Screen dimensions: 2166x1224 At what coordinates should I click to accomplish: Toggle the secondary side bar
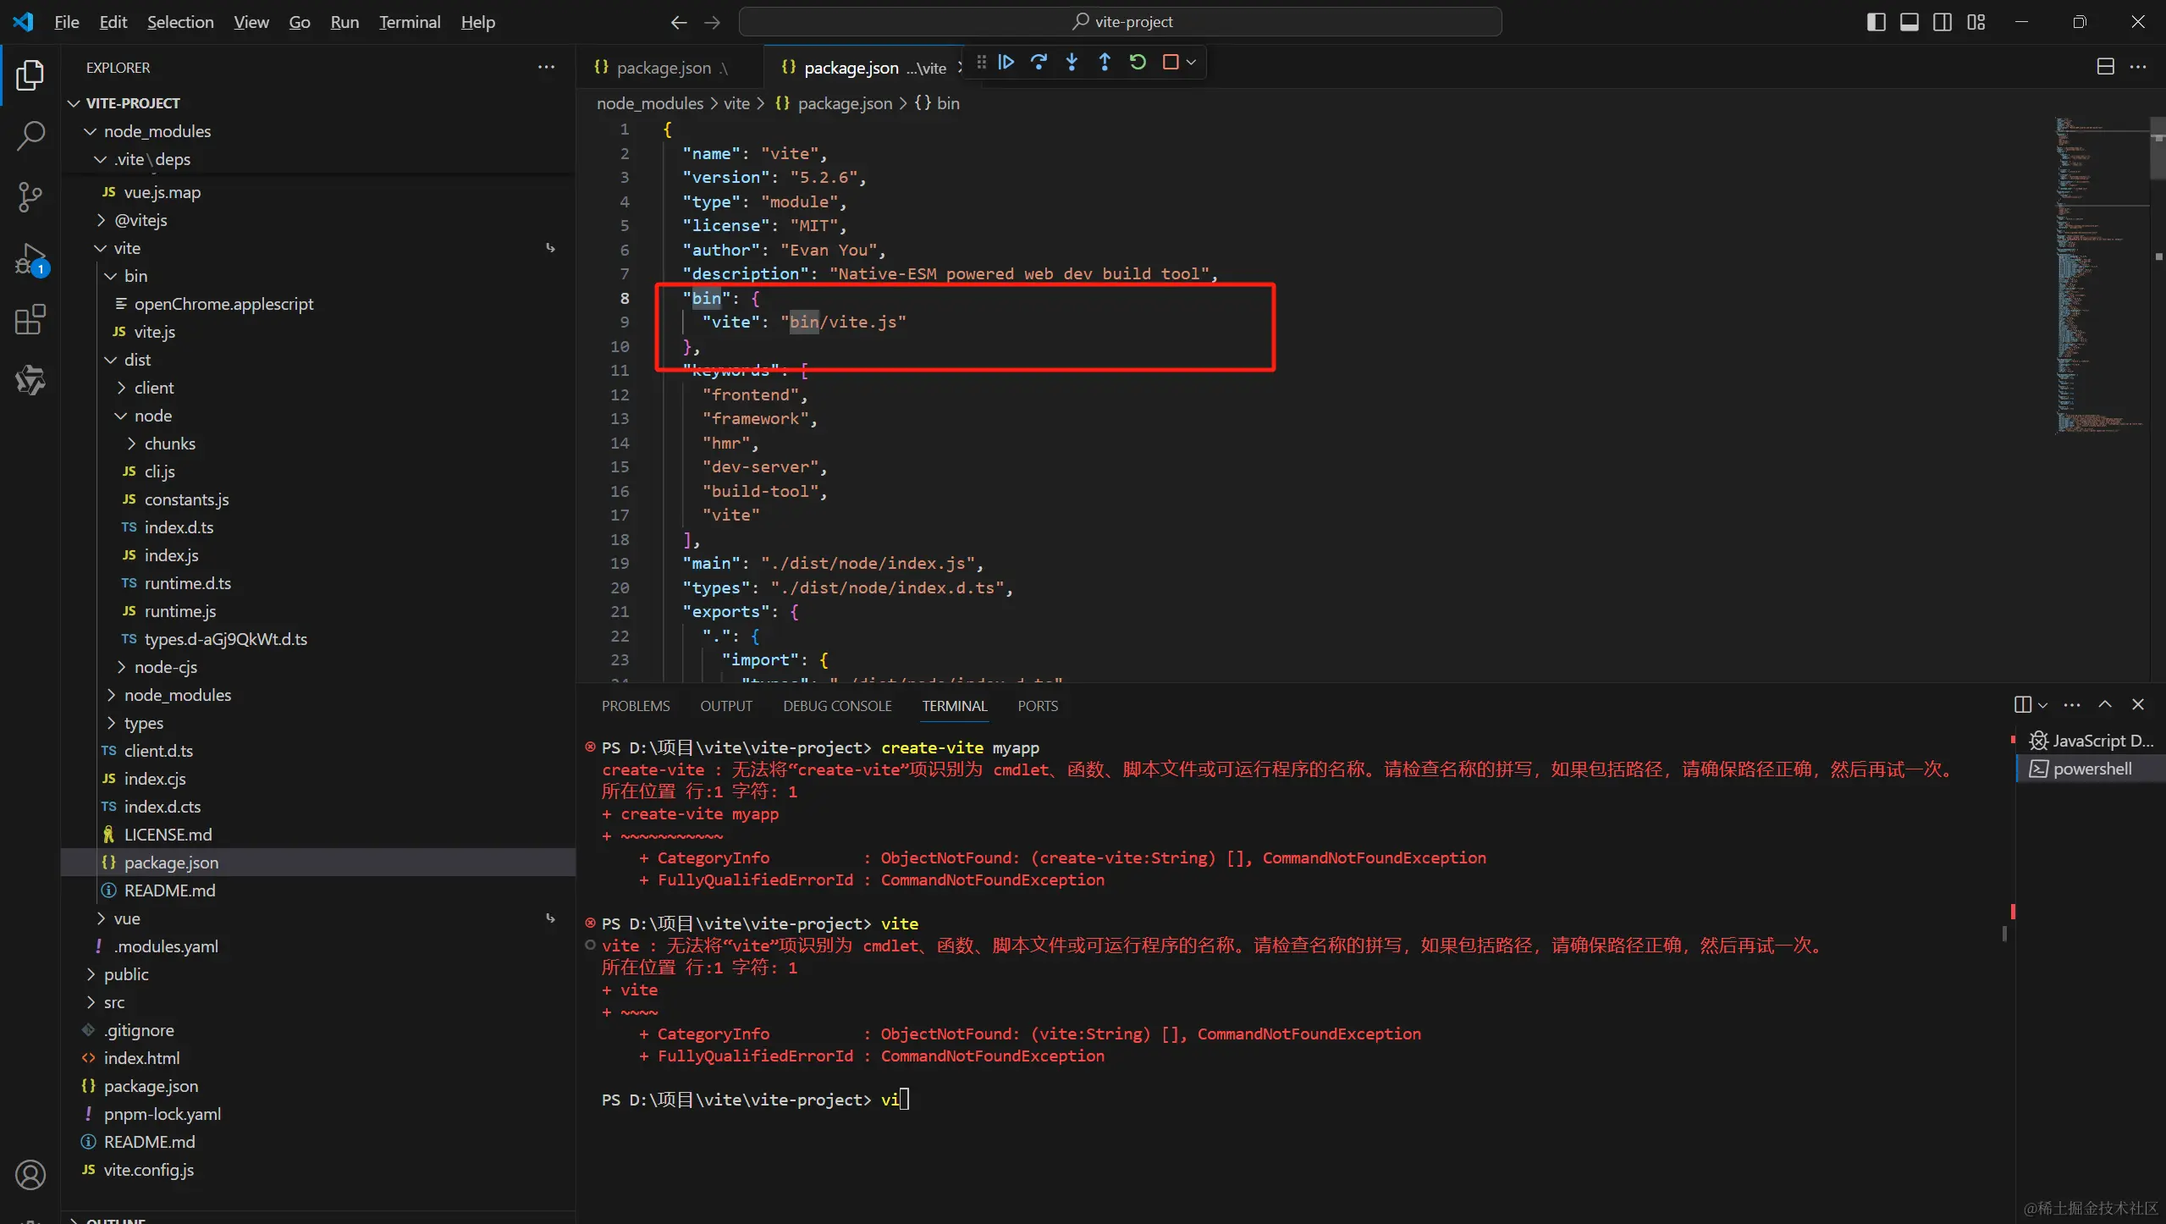click(x=1943, y=22)
